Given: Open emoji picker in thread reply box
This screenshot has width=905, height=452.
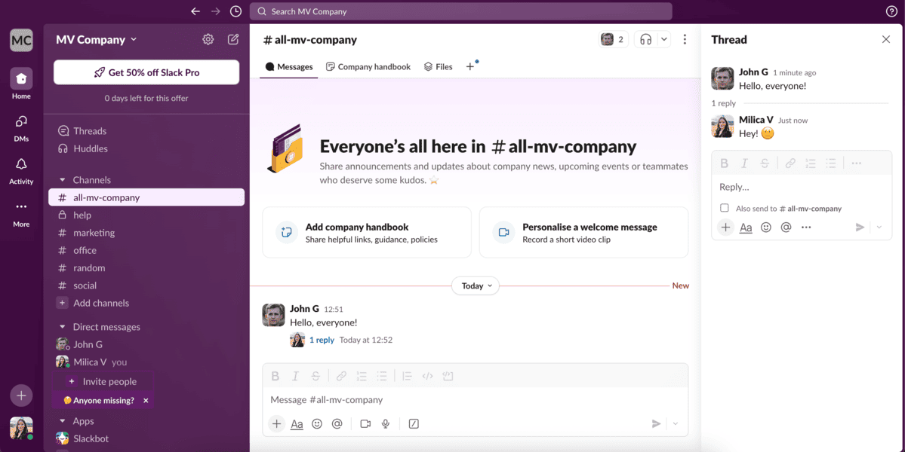Looking at the screenshot, I should point(766,228).
